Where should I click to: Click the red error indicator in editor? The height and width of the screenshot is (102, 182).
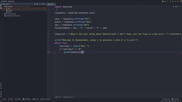pyautogui.click(x=174, y=7)
